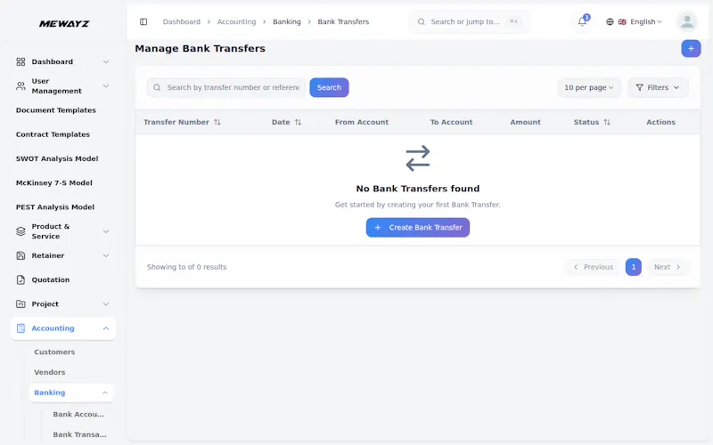Sort by Status arrows icon
This screenshot has width=713, height=445.
[x=607, y=122]
